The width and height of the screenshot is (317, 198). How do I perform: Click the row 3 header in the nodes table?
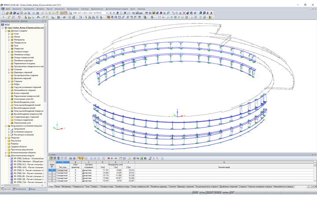(x=52, y=176)
